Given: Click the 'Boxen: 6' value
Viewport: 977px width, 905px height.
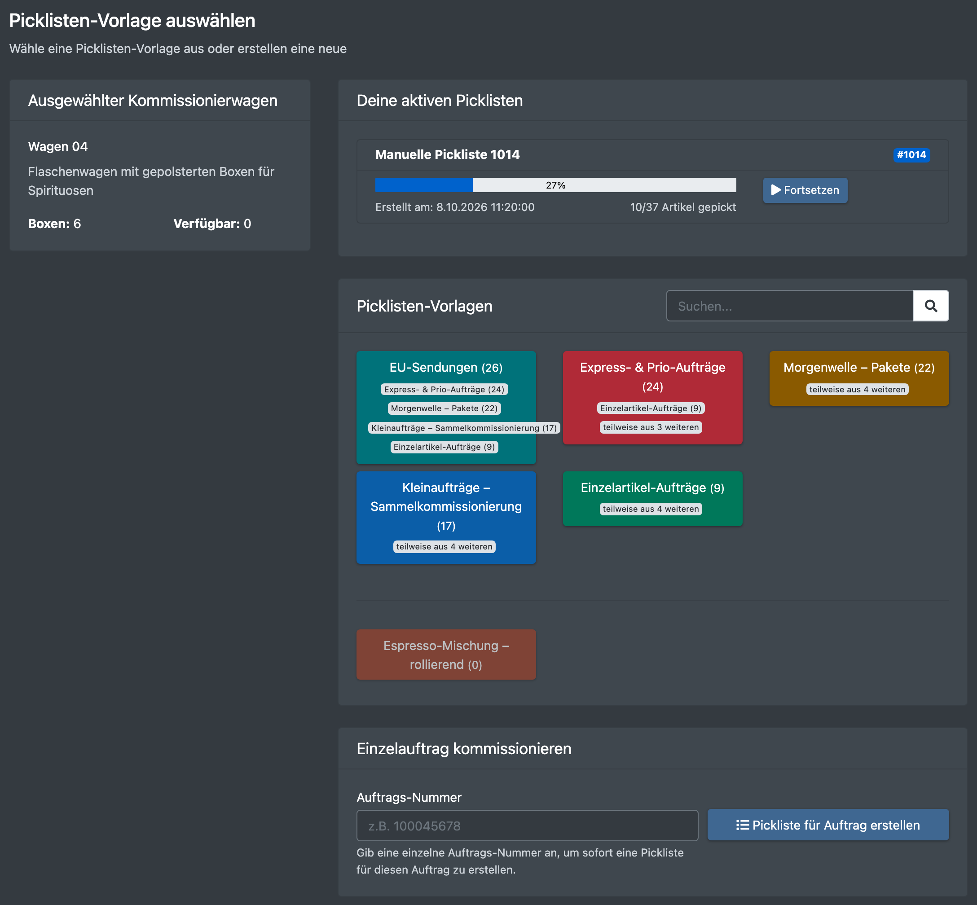Looking at the screenshot, I should 54,224.
